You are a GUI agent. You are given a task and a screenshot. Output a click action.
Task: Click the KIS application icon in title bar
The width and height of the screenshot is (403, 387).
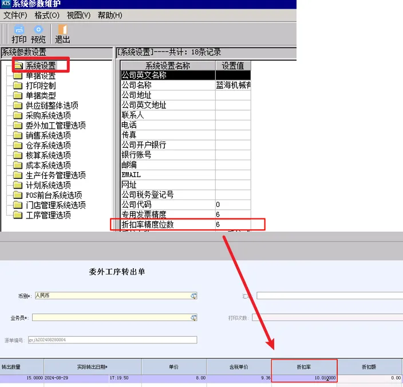click(6, 4)
